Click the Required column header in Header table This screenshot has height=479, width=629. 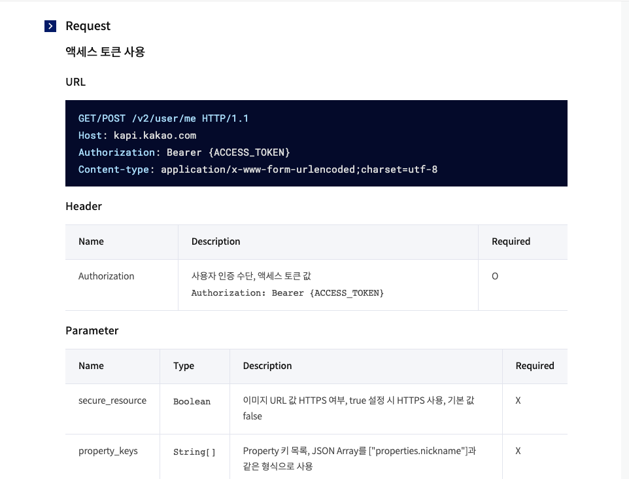511,241
